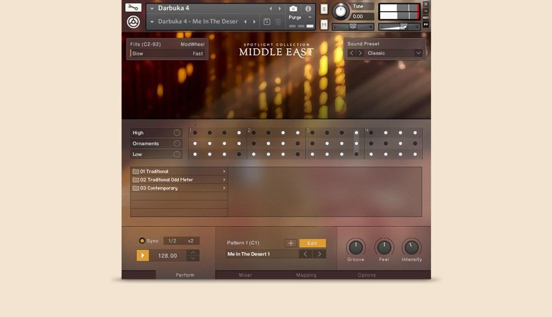This screenshot has height=317, width=552.
Task: Open the wrench instrument edit icon
Action: [133, 8]
